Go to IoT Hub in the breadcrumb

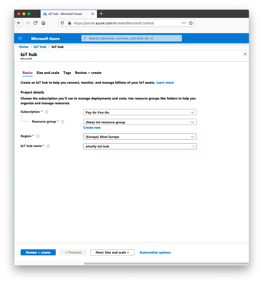click(40, 47)
